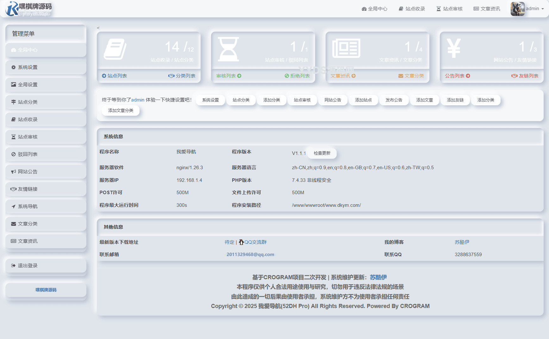Open 站点收录 in top navigation

[412, 9]
